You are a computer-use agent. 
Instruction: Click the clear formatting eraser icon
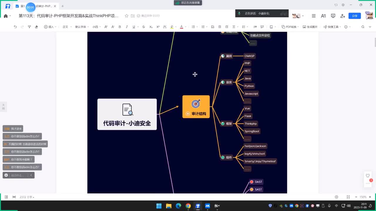36,27
